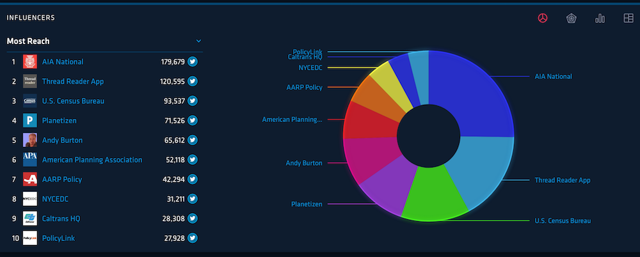Open the Caltrans HQ logo avatar
The image size is (640, 257).
[30, 218]
